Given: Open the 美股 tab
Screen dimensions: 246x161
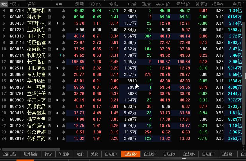Looking at the screenshot, I should coord(94,154).
